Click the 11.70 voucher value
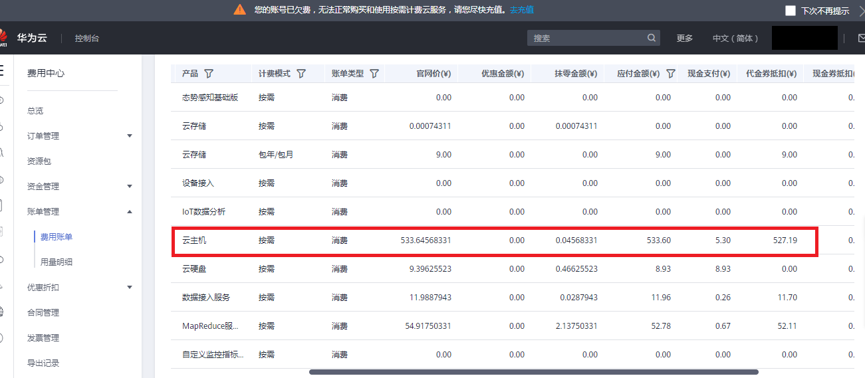The width and height of the screenshot is (865, 378). click(787, 298)
